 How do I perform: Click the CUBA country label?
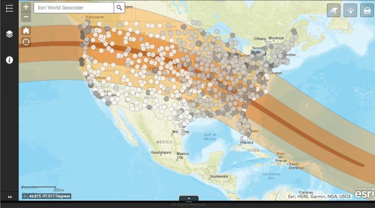pyautogui.click(x=253, y=150)
